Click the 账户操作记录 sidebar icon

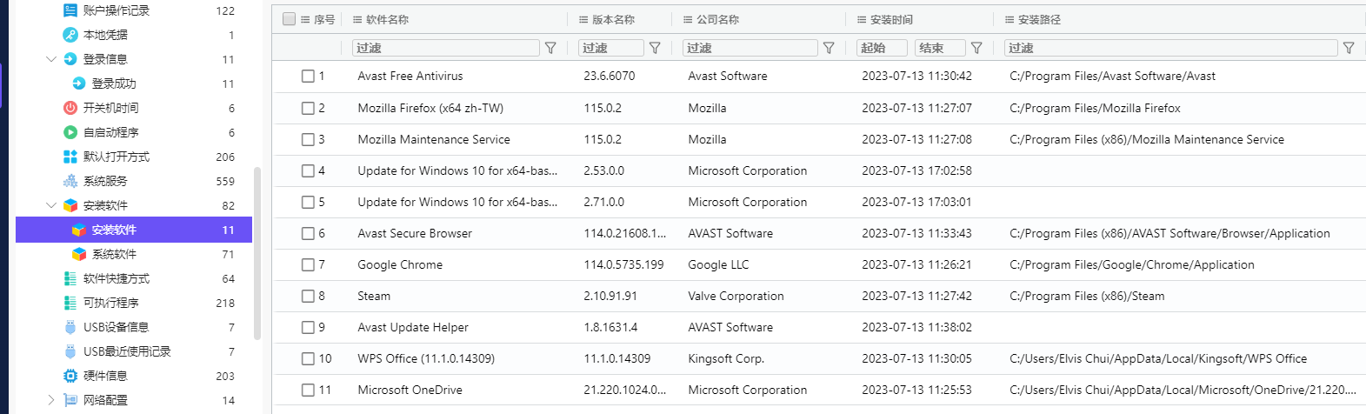[x=70, y=10]
